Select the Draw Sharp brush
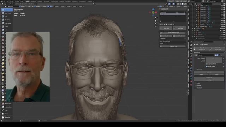This screenshot has width=226, height=127. pyautogui.click(x=7, y=13)
